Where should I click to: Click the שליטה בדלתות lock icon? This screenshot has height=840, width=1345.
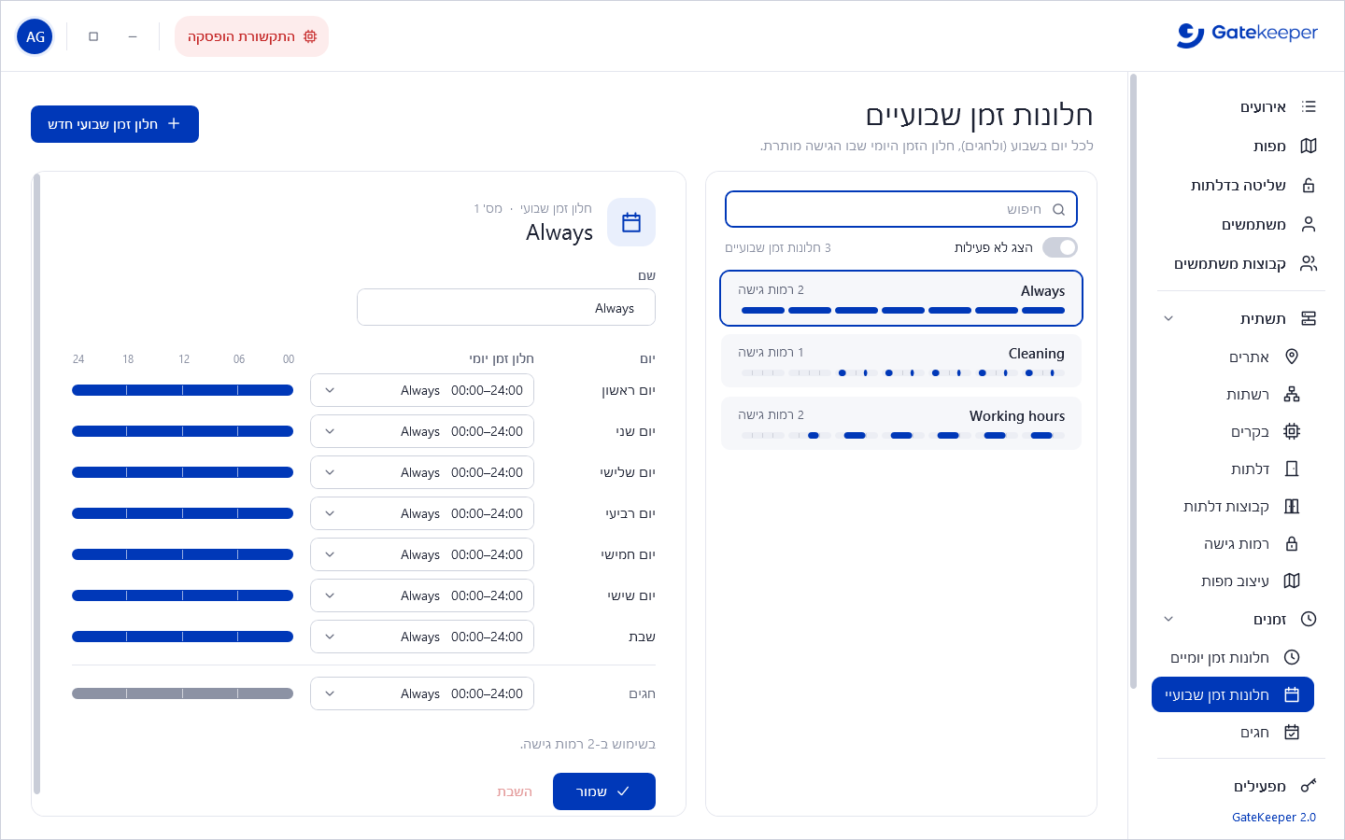tap(1309, 185)
